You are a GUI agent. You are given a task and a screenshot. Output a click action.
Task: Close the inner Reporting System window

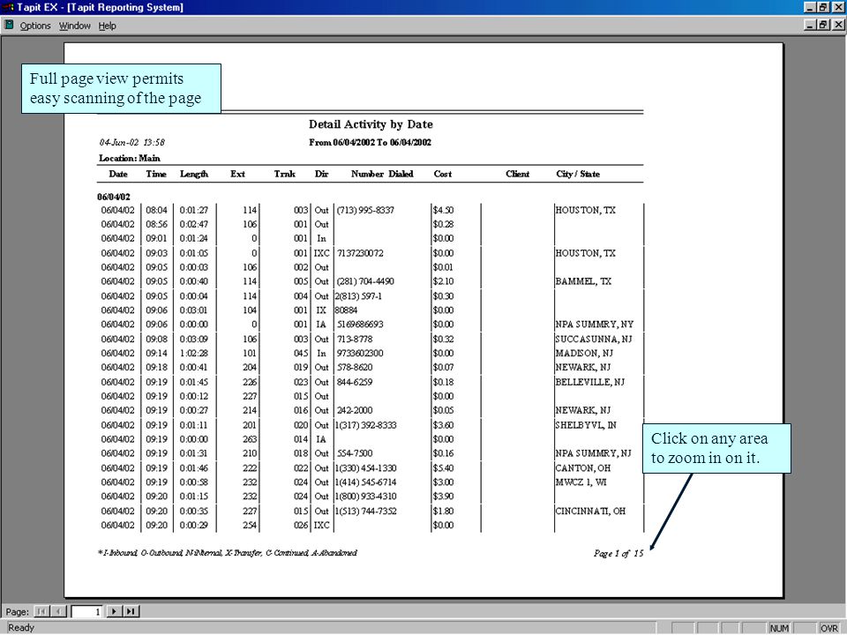[838, 25]
